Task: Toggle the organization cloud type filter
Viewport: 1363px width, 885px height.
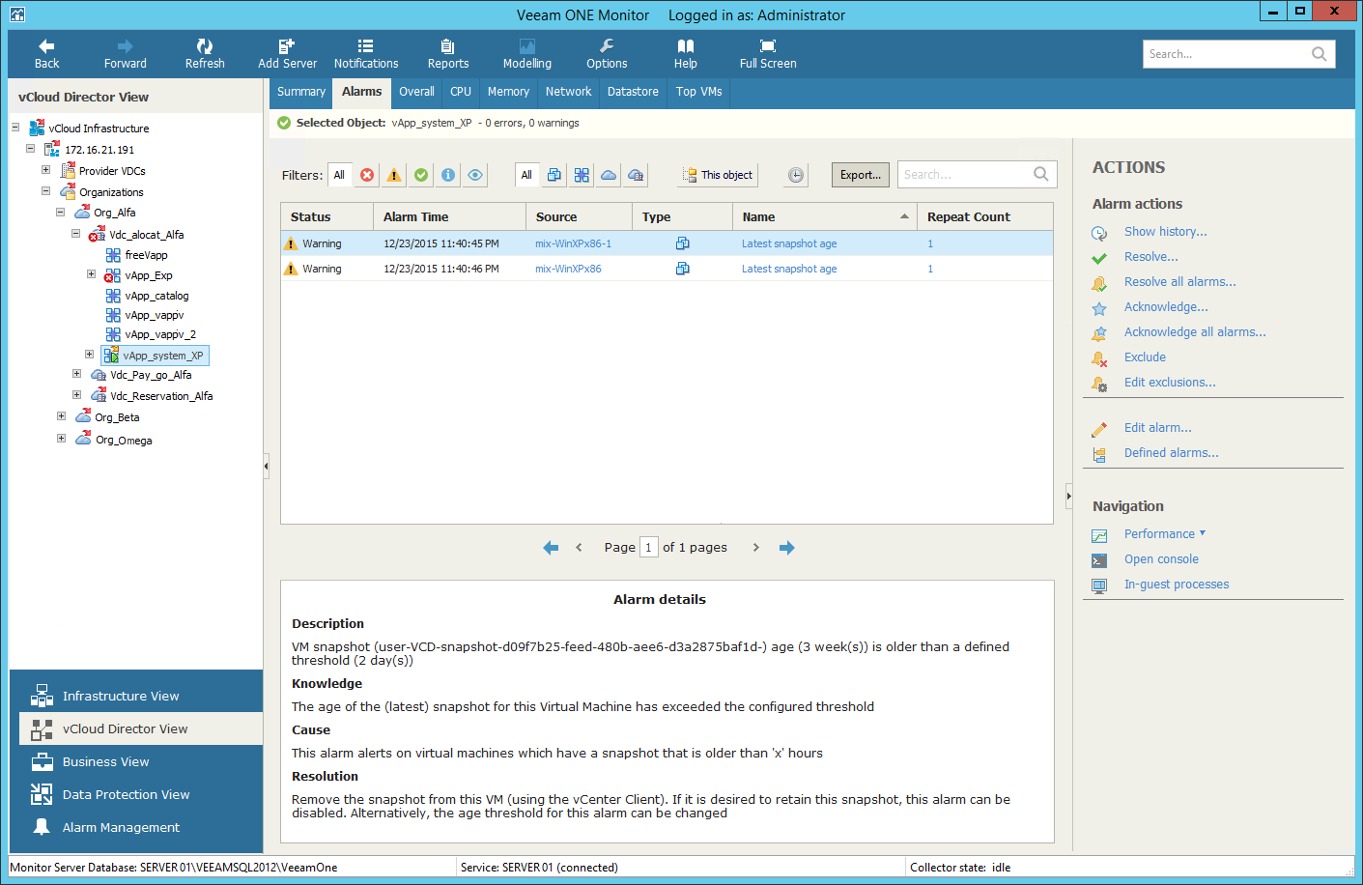Action: coord(609,175)
